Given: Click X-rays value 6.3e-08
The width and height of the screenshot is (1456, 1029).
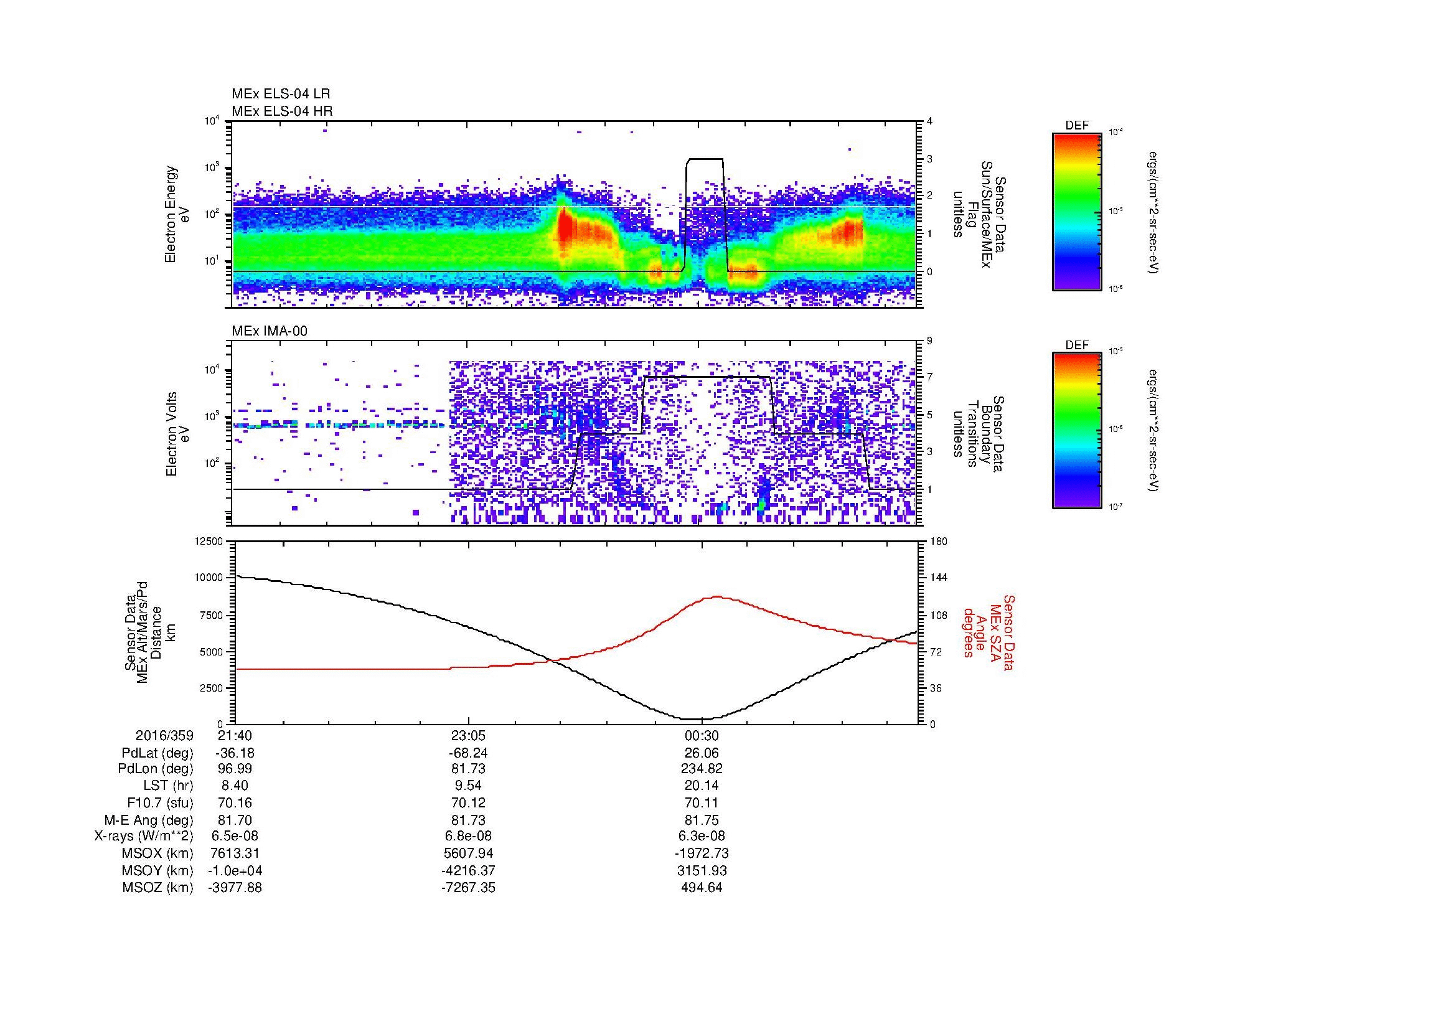Looking at the screenshot, I should coord(702,836).
